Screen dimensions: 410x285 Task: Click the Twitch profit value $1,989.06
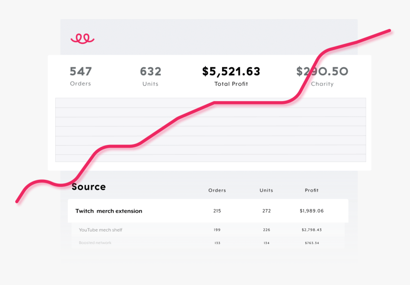coord(312,211)
